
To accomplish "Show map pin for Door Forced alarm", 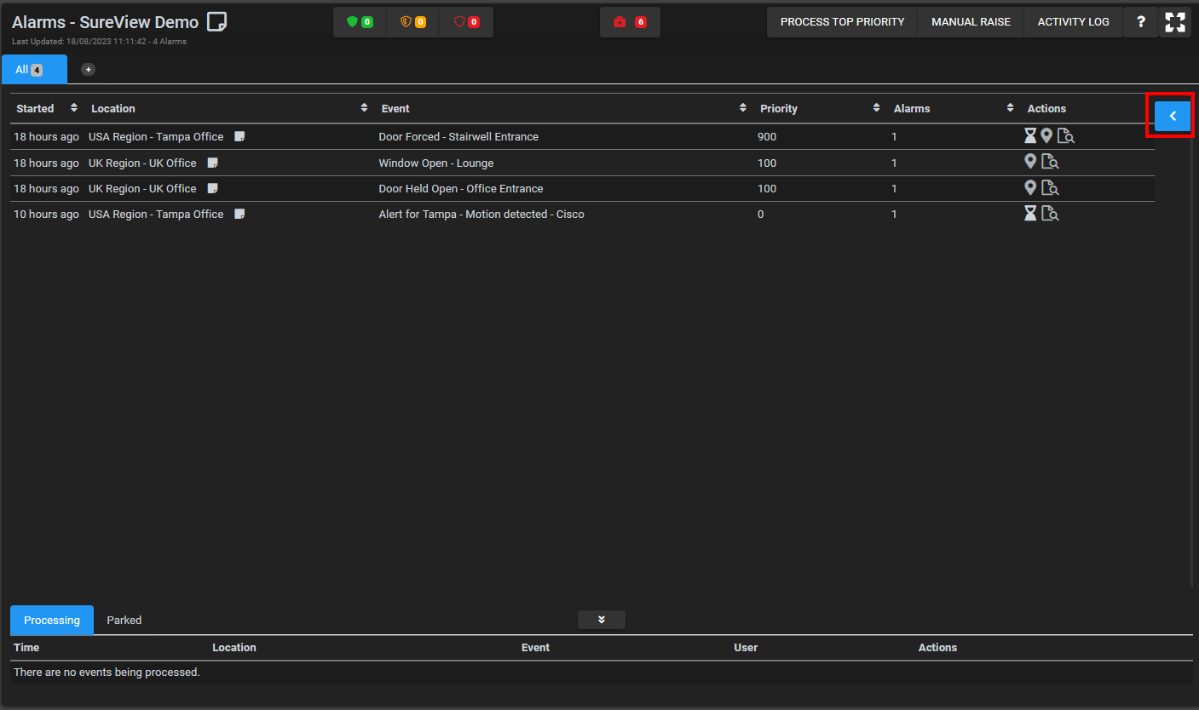I will pos(1046,135).
